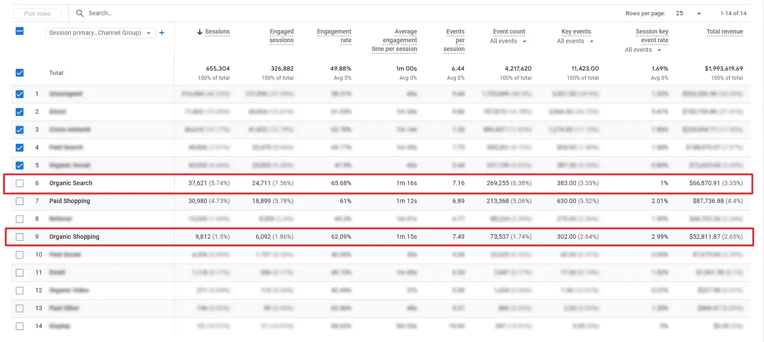Click the Events per session header
The height and width of the screenshot is (342, 764).
click(x=454, y=40)
